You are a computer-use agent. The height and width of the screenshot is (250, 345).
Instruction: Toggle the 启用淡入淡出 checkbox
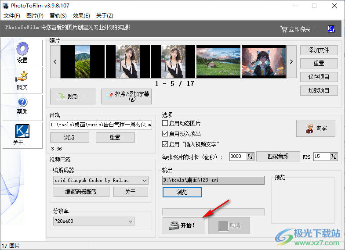point(165,134)
